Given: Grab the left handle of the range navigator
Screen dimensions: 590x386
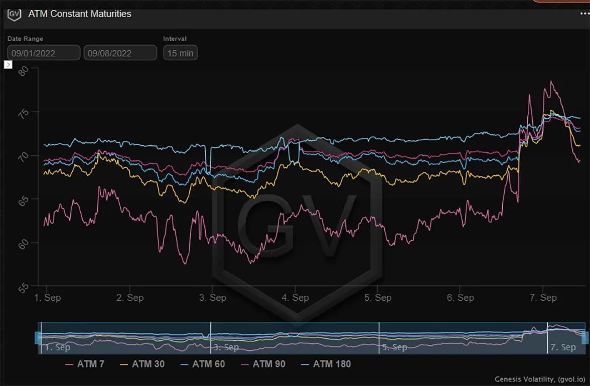Looking at the screenshot, I should pos(38,337).
